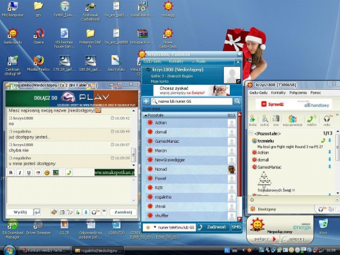Open the dropdown beside phone number field

pos(155,227)
